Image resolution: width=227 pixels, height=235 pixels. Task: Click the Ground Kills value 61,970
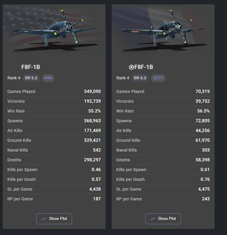[x=202, y=140]
